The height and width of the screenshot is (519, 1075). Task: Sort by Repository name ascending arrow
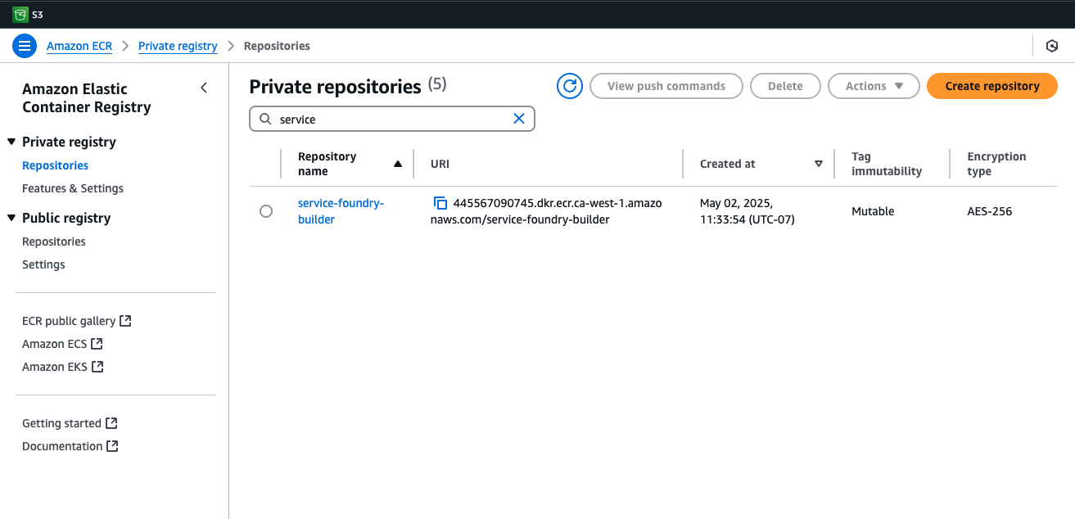coord(398,164)
